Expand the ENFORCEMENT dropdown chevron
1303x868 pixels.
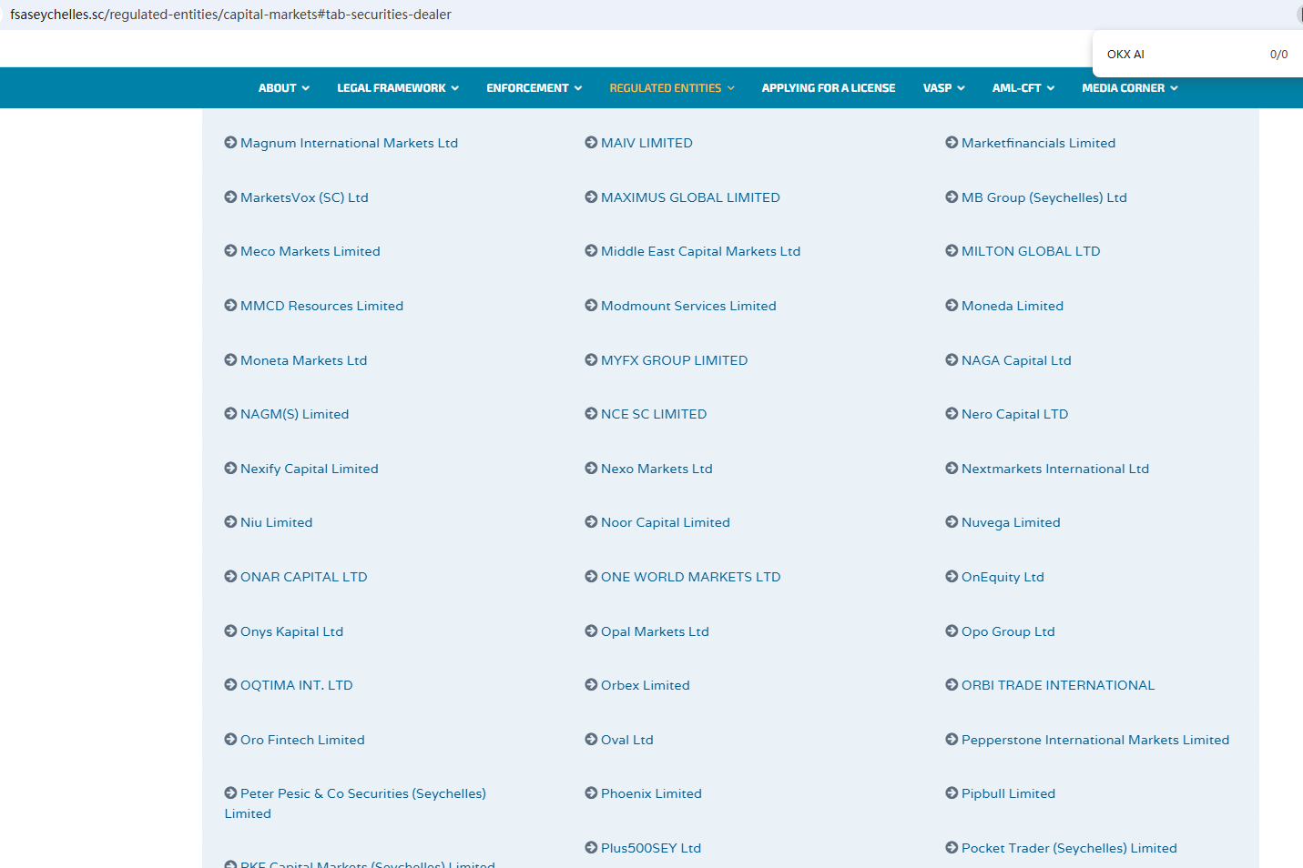click(577, 88)
